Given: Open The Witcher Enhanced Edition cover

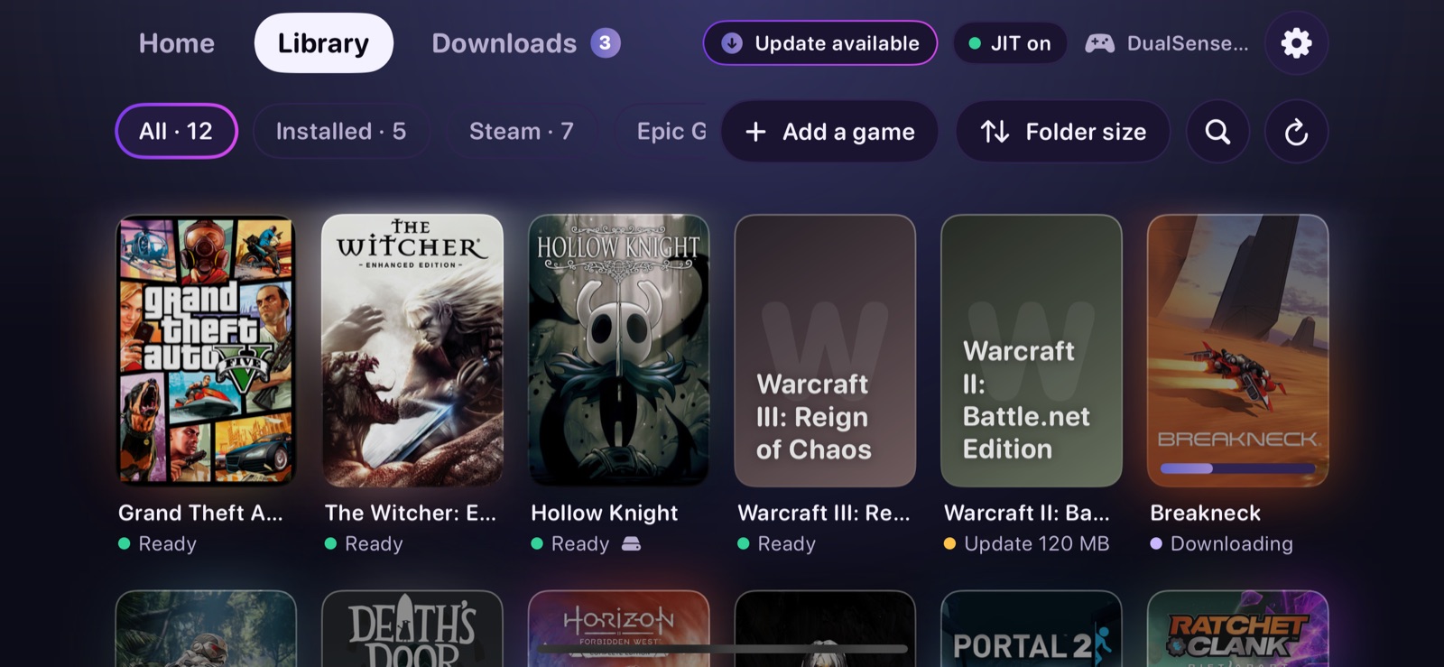Looking at the screenshot, I should (412, 350).
